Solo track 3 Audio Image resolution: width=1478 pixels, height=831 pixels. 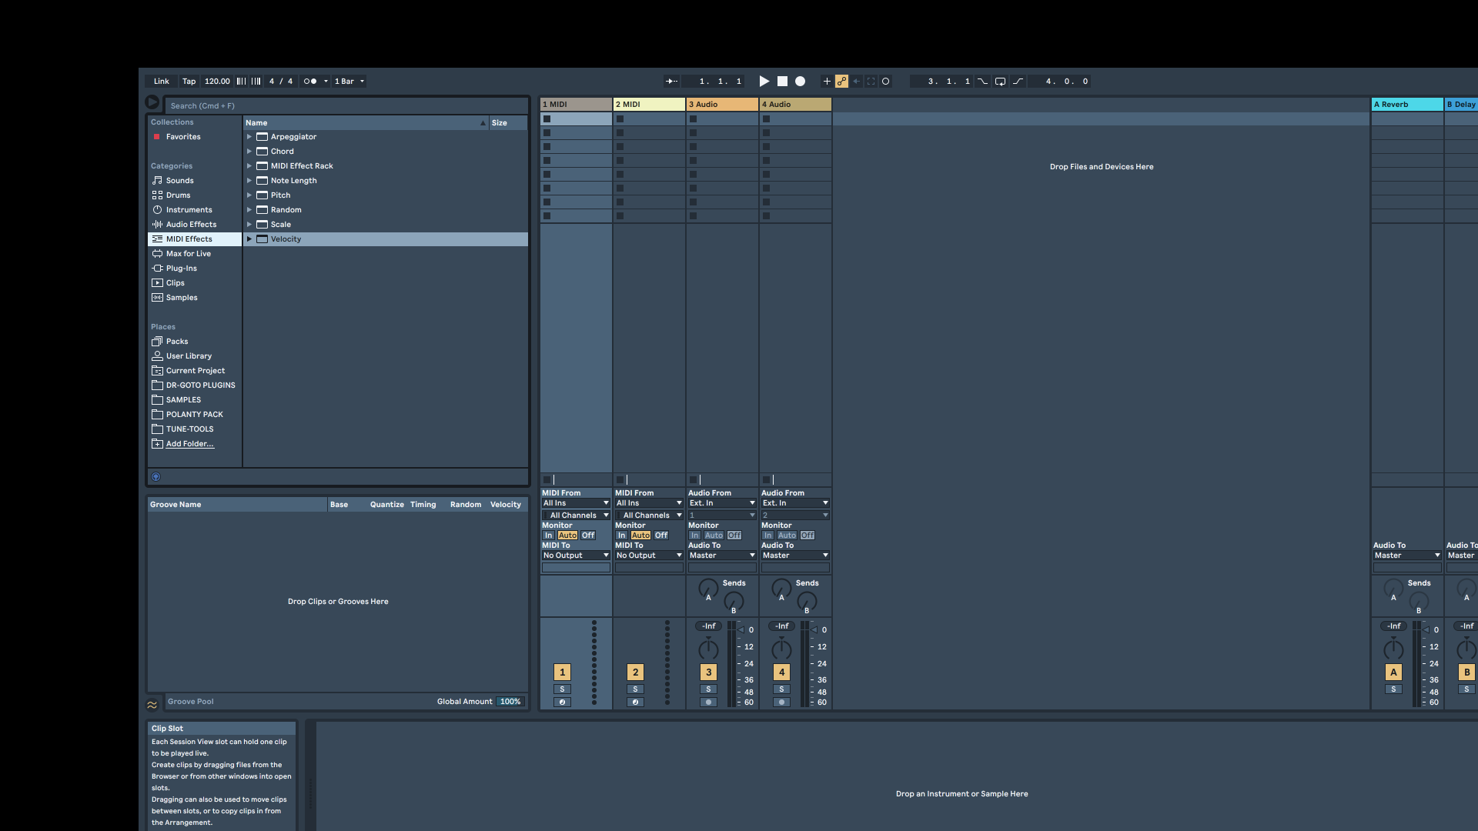pyautogui.click(x=708, y=689)
